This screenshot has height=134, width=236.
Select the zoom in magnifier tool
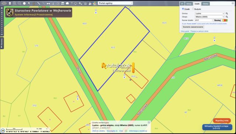[x=15, y=3]
